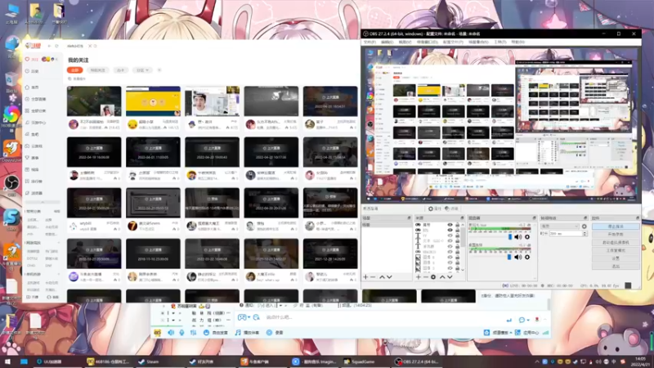
Task: Click the Settings button in OBS Controls
Action: click(616, 258)
